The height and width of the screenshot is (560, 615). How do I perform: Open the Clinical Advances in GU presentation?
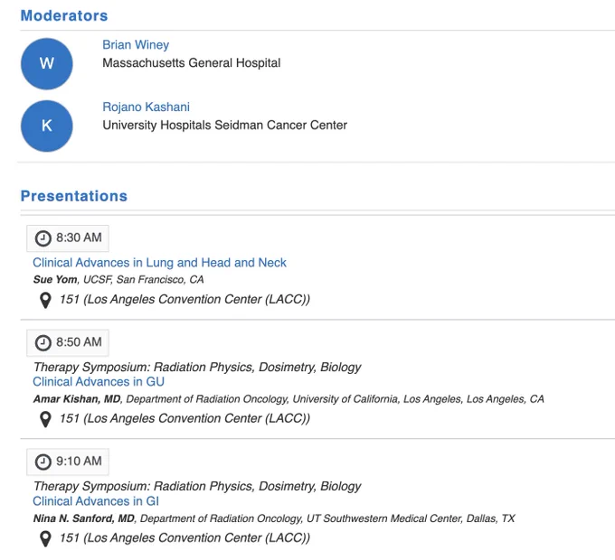(x=99, y=381)
